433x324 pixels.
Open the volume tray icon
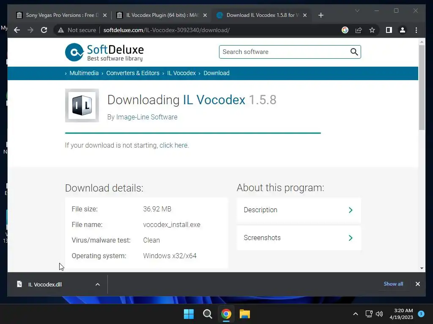click(x=379, y=314)
